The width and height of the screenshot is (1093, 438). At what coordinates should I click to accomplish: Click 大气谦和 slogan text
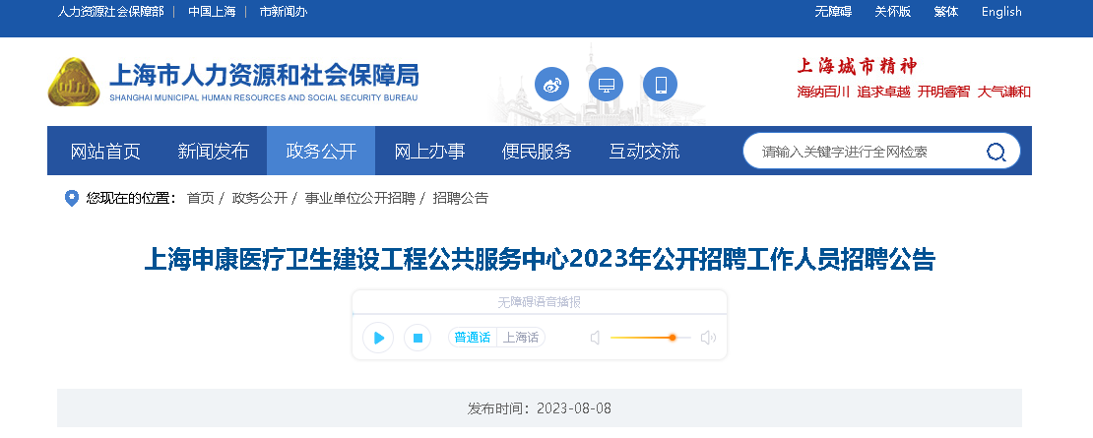click(1003, 92)
